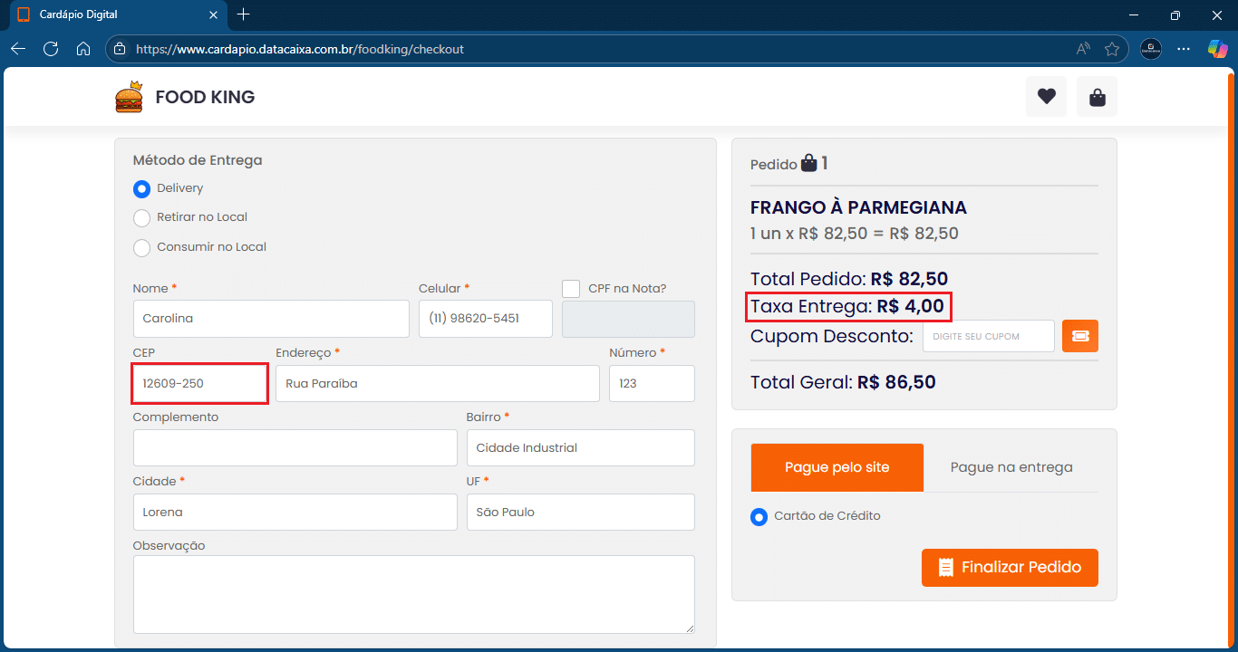Apply coupon with orange ticket icon
1238x652 pixels.
pyautogui.click(x=1080, y=336)
